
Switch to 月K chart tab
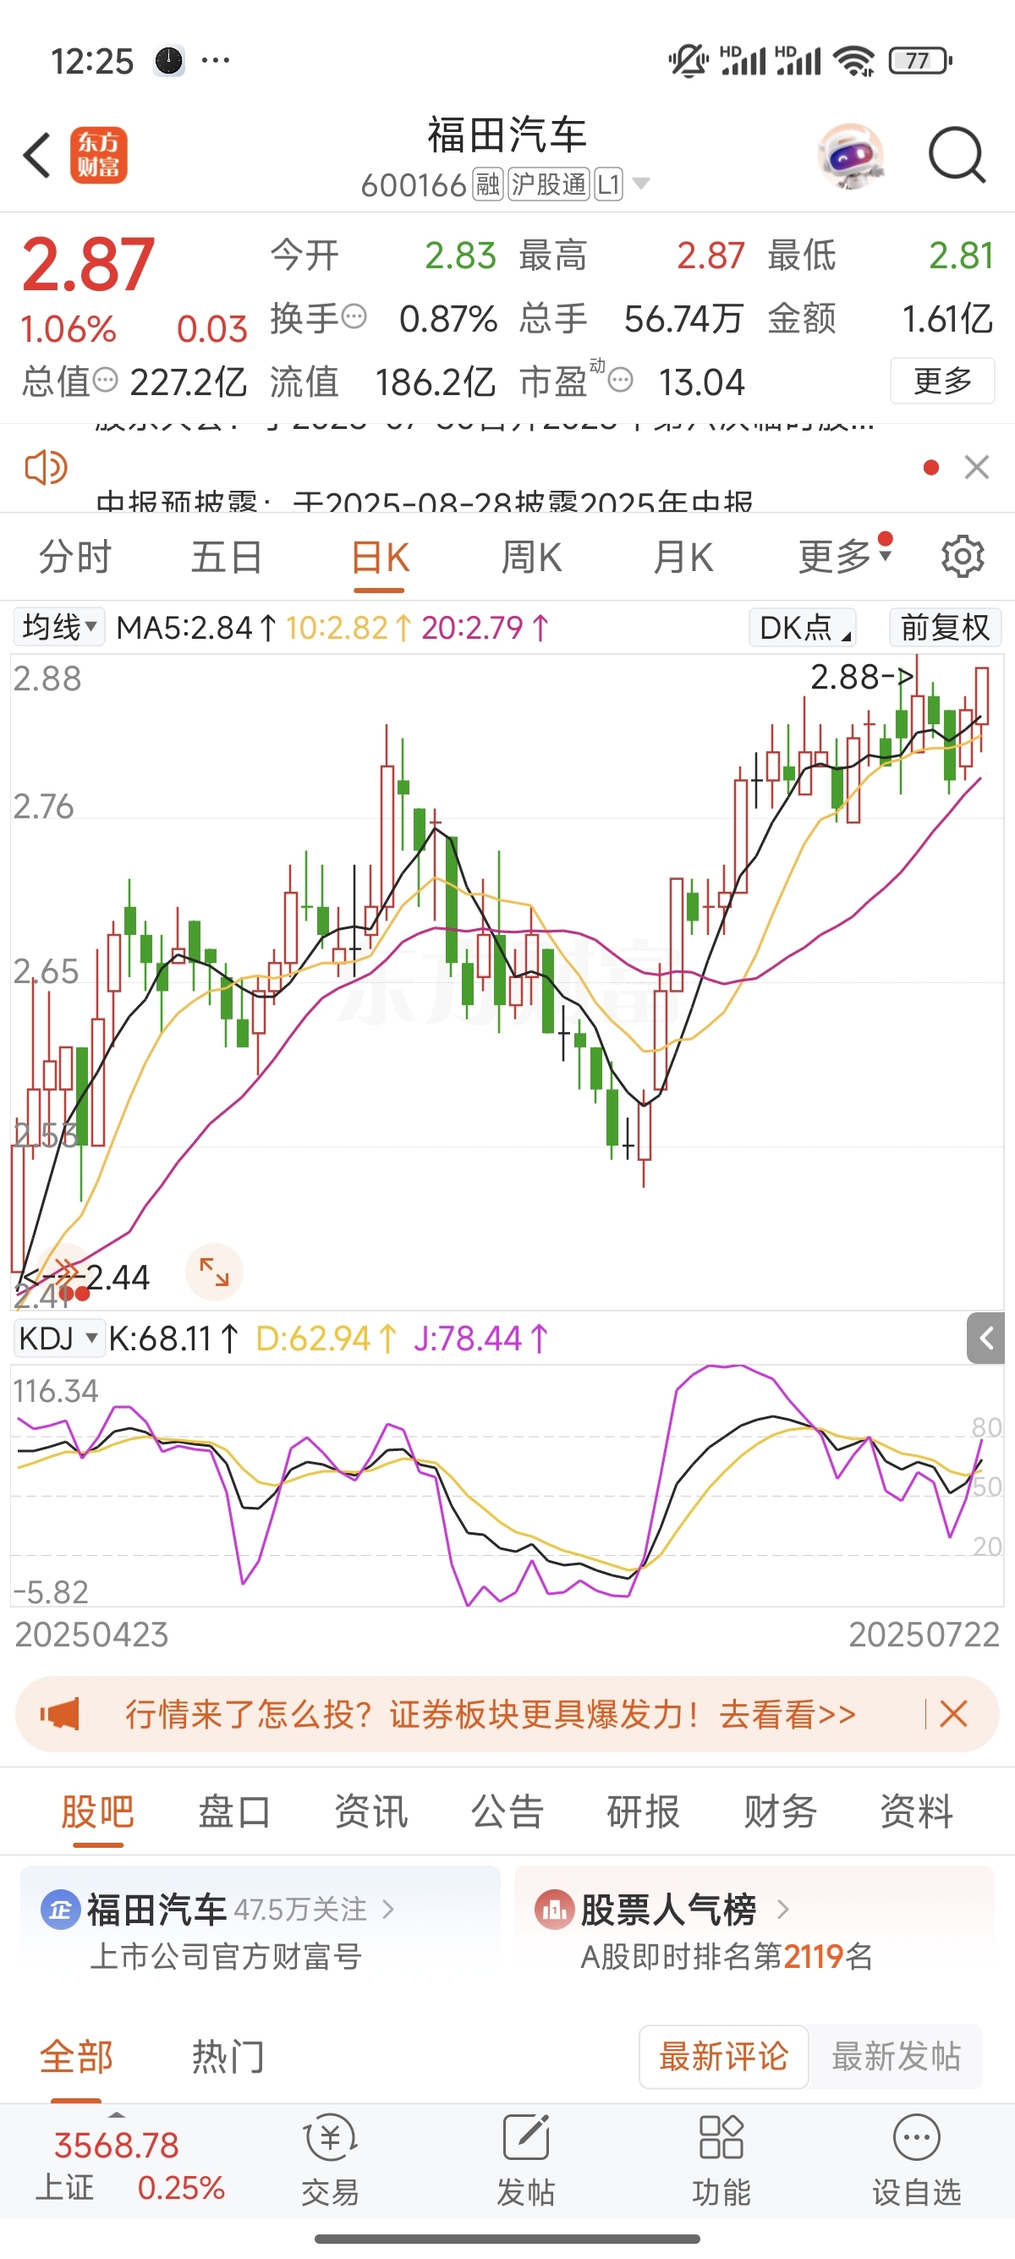[x=683, y=558]
